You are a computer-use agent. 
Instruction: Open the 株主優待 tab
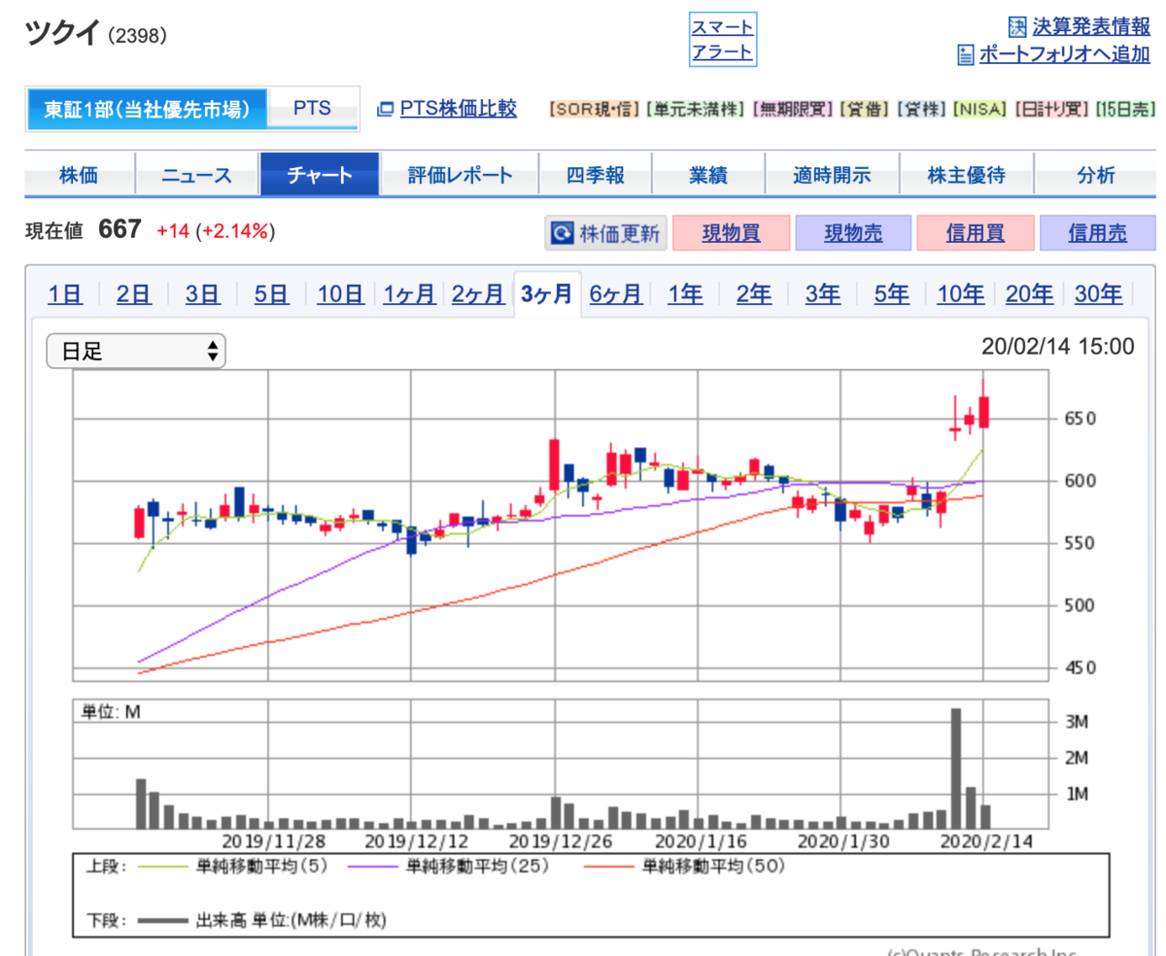(966, 176)
